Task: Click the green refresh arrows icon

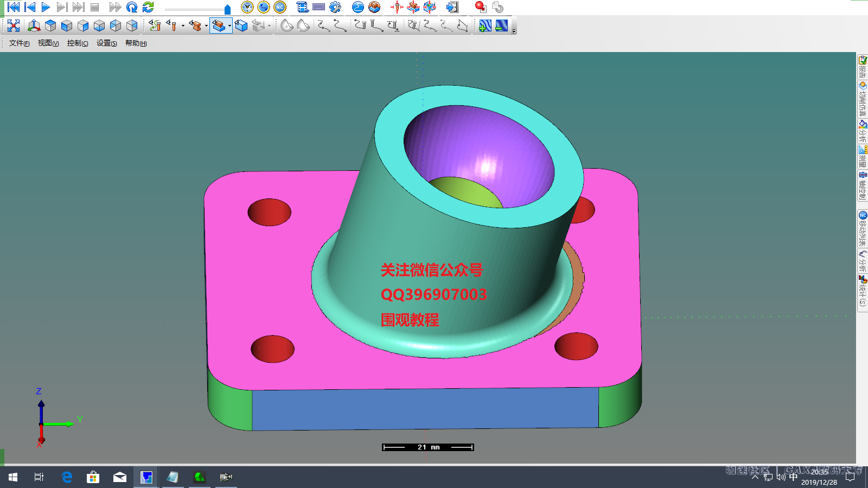Action: click(148, 7)
